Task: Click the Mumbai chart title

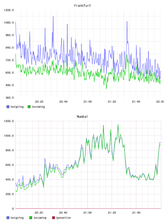Action: pos(82,117)
